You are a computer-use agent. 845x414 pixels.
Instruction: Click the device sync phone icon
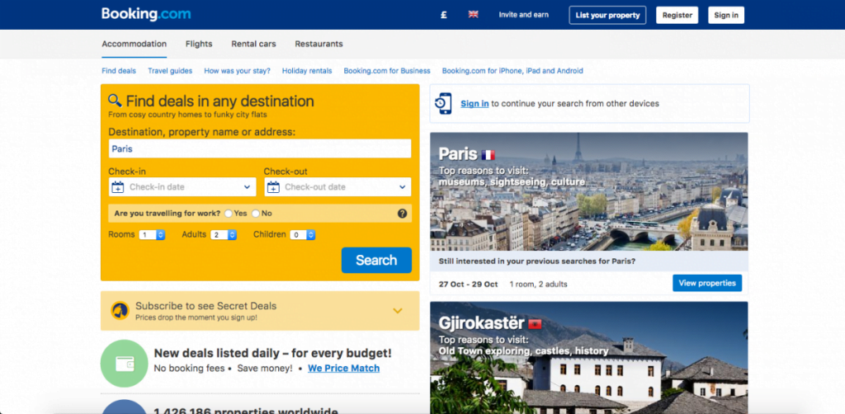coord(444,104)
